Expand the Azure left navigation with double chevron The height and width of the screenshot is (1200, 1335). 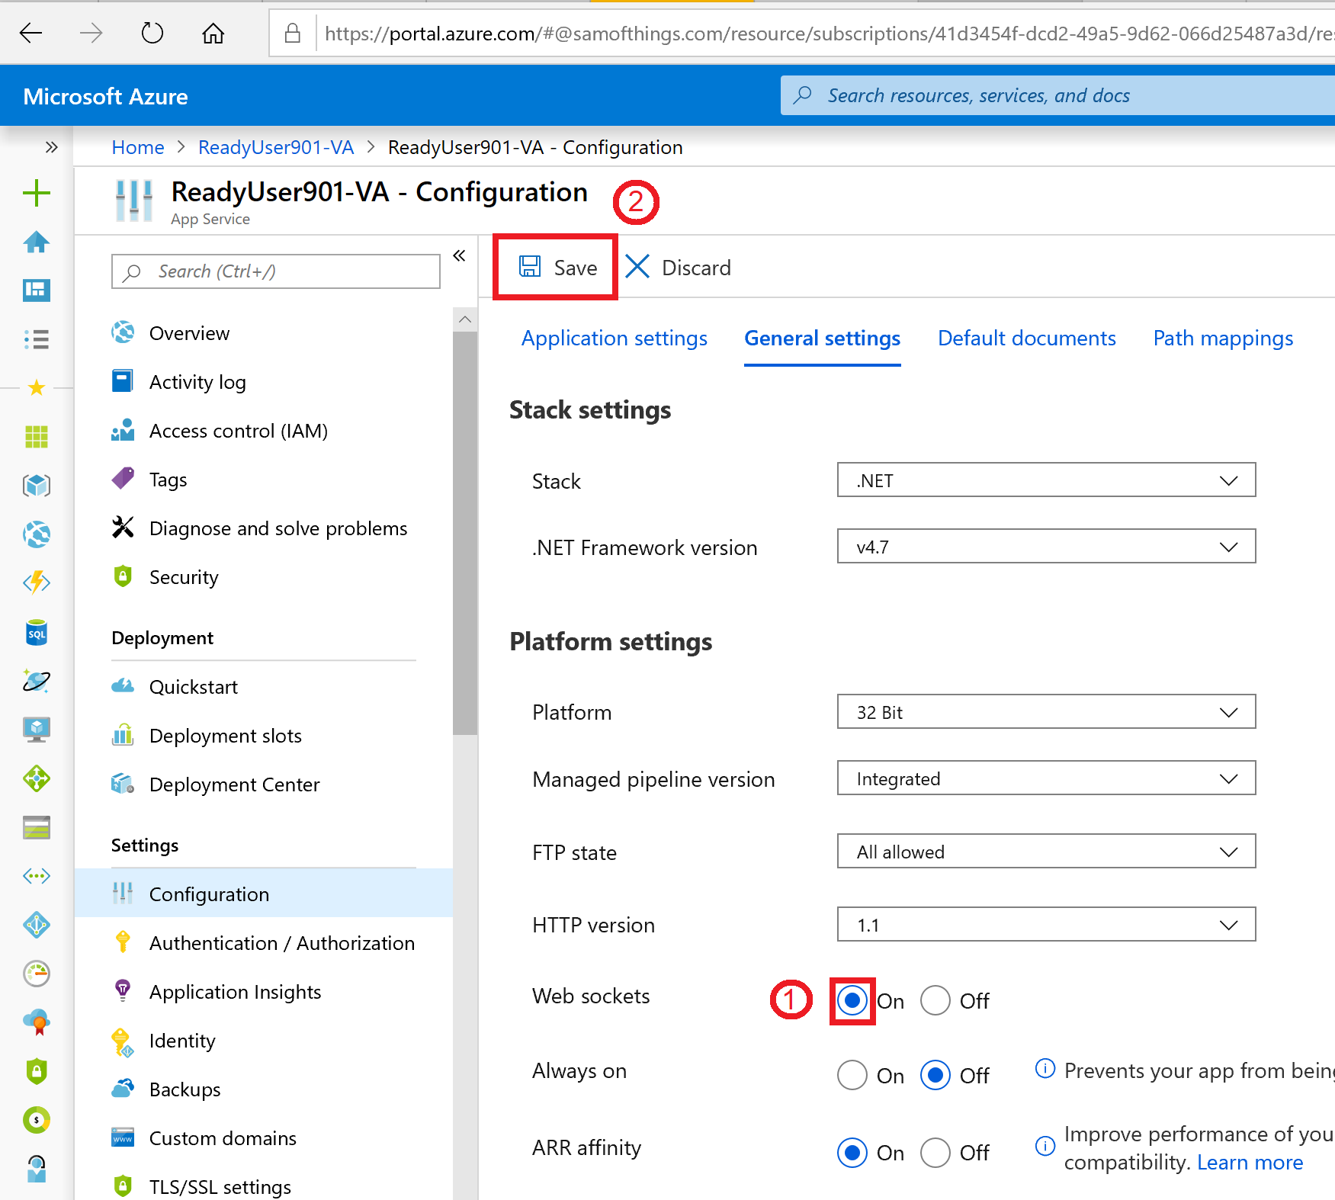[x=51, y=147]
